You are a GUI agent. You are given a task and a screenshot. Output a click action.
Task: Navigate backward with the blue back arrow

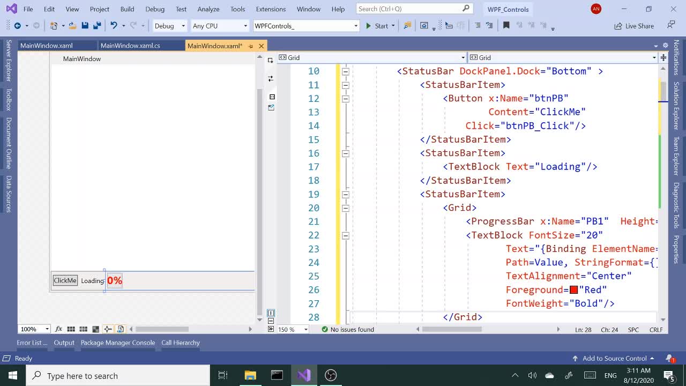tap(17, 26)
